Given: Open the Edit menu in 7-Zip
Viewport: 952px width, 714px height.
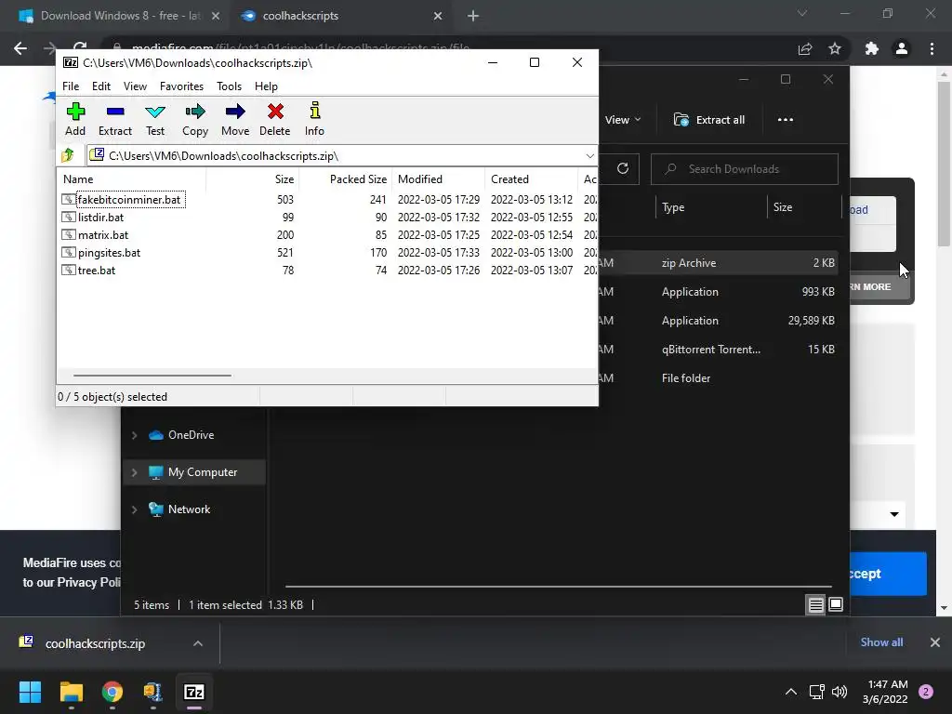Looking at the screenshot, I should (100, 86).
